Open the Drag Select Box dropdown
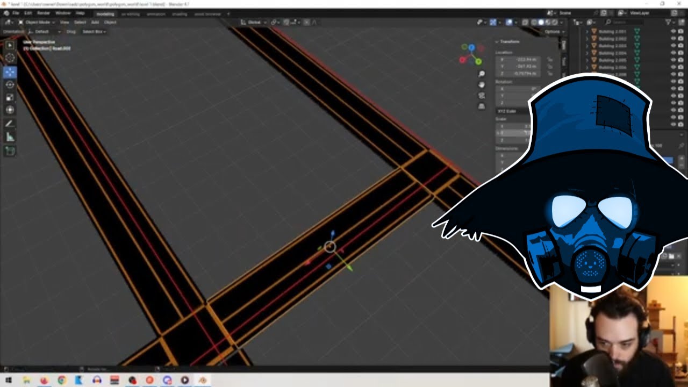The width and height of the screenshot is (688, 387). (x=94, y=32)
